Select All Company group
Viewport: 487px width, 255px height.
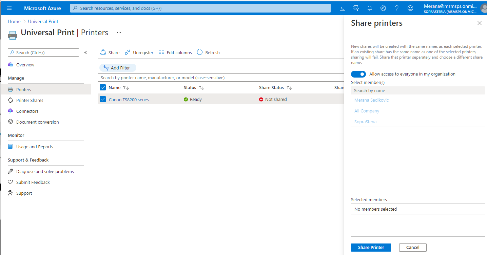(x=367, y=111)
